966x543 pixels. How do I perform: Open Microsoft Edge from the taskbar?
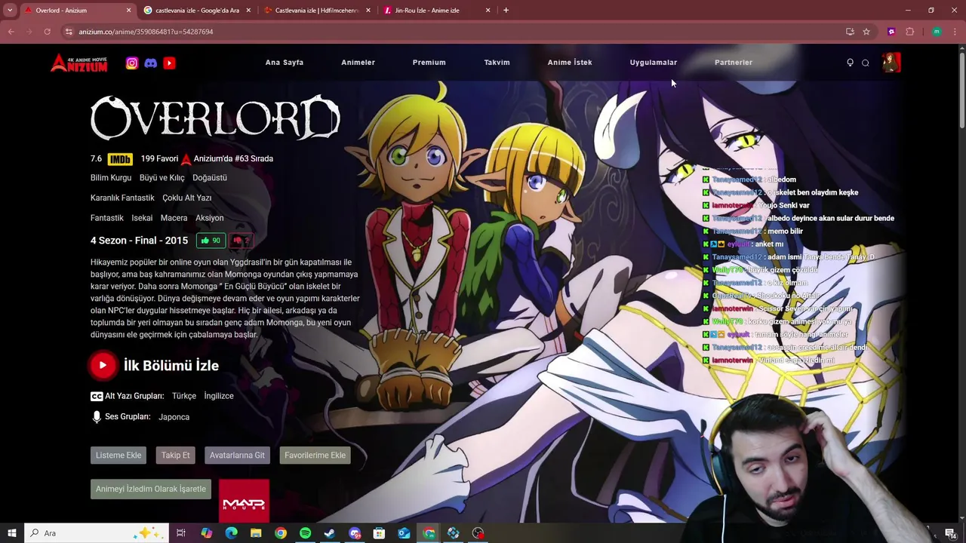(x=231, y=533)
